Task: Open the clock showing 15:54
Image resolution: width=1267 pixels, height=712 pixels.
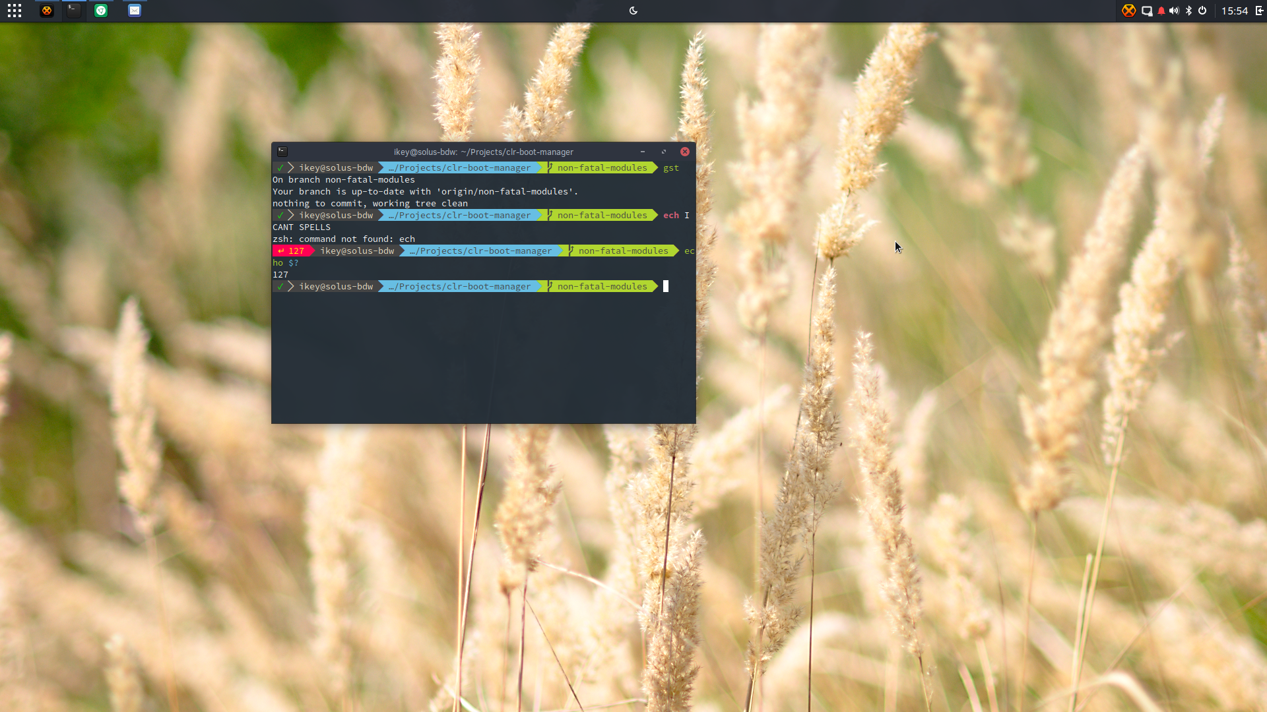Action: 1234,11
